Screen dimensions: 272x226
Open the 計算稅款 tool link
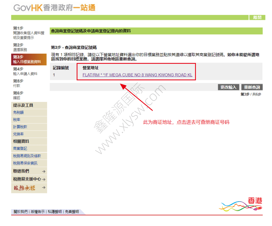point(20,127)
